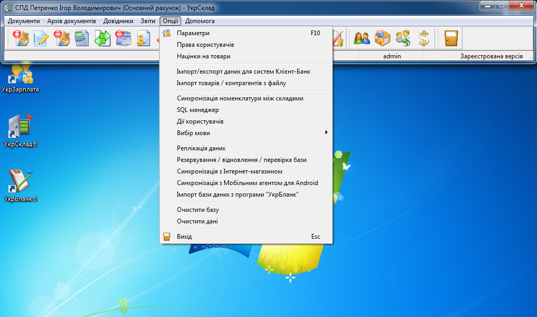Select Параметри from the Опції menu
537x317 pixels.
[x=193, y=33]
